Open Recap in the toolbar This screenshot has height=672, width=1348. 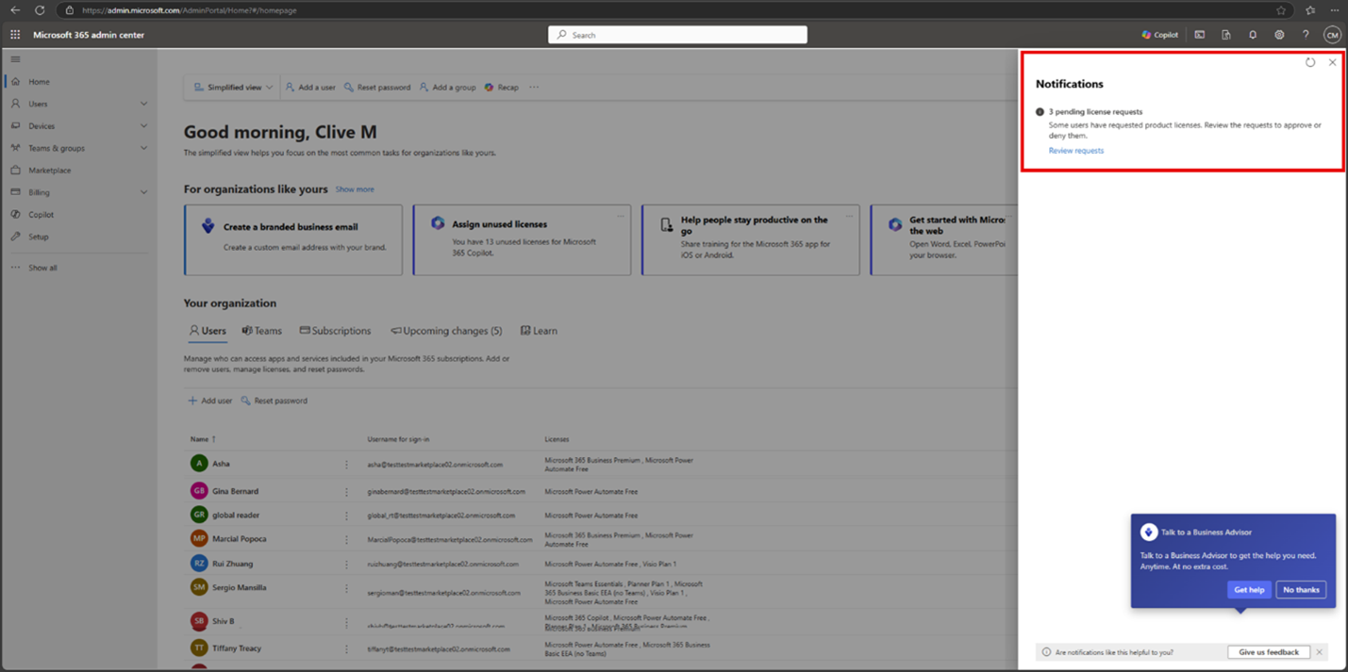(x=501, y=88)
